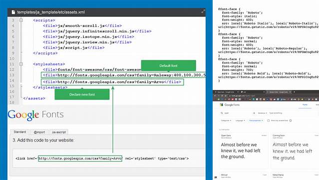Select the Fonts navigation tab in browser
319x180 pixels.
point(305,105)
